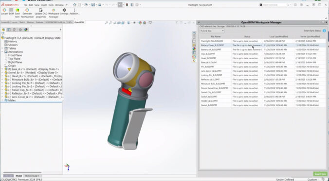The width and height of the screenshot is (329, 181).
Task: Click the Search Commands input field
Action: coord(275,5)
